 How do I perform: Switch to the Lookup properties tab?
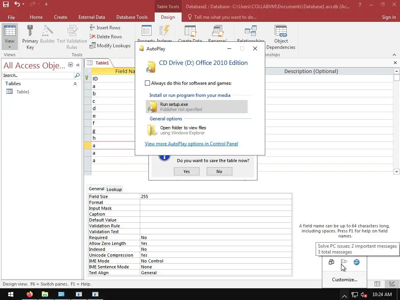[114, 189]
